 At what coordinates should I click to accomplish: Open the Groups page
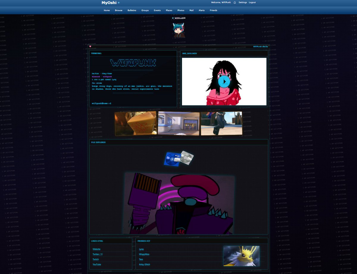pyautogui.click(x=145, y=10)
